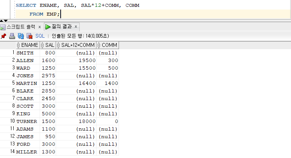Click the value 15500 in WARD's row

click(76, 68)
